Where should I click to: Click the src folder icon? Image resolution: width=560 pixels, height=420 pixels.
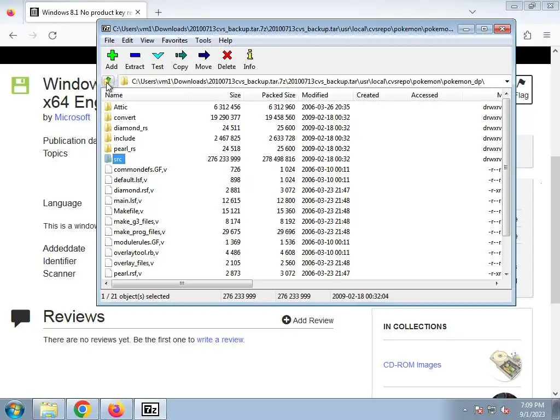[x=108, y=159]
